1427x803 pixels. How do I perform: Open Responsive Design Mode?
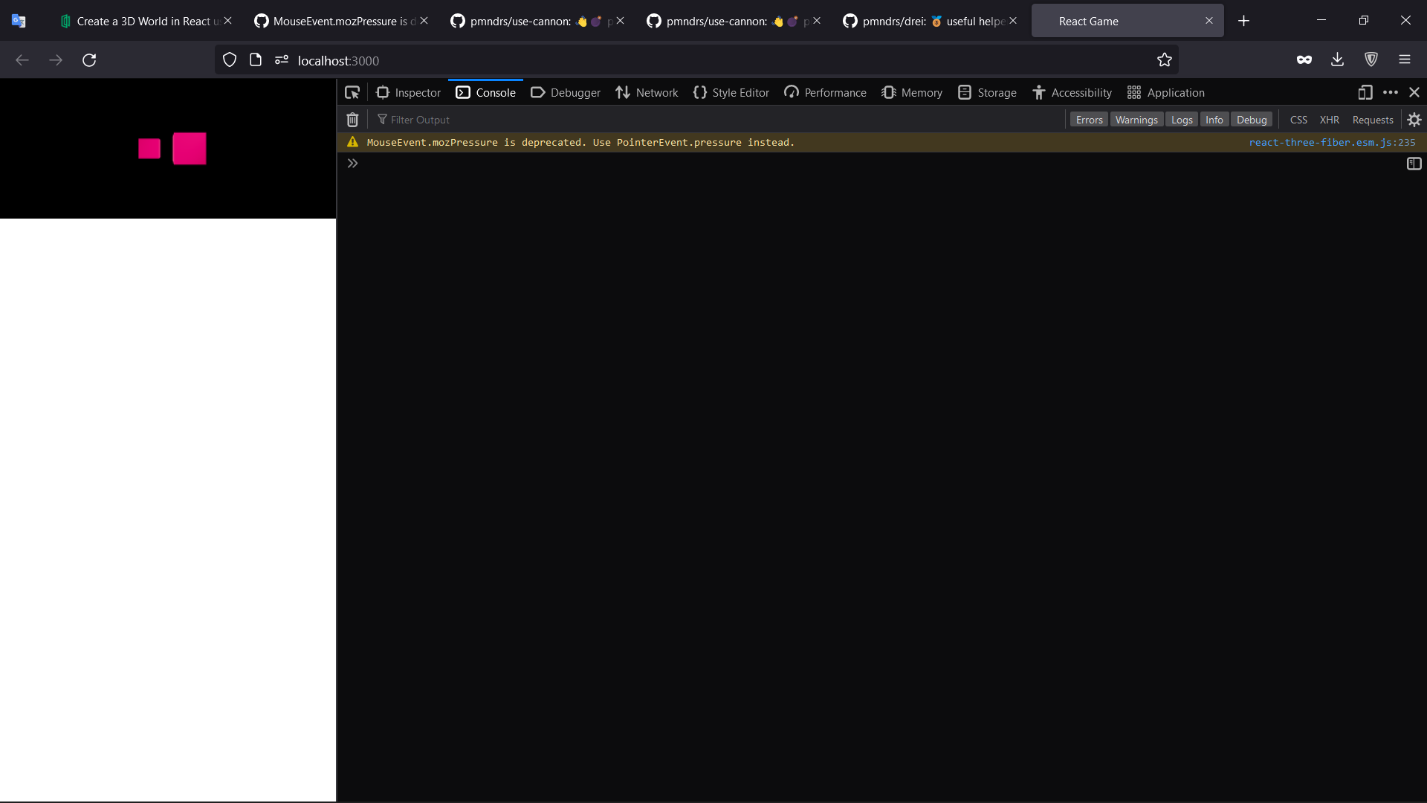(1365, 92)
